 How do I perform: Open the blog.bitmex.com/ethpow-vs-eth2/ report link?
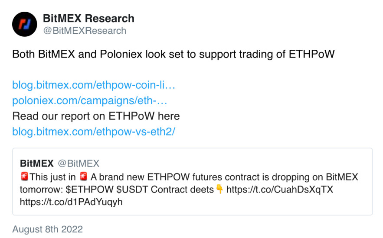(94, 132)
